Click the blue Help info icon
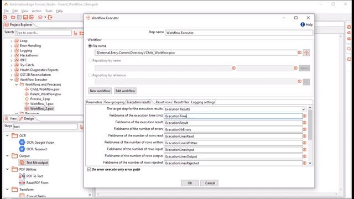354x199 pixels. [x=303, y=24]
